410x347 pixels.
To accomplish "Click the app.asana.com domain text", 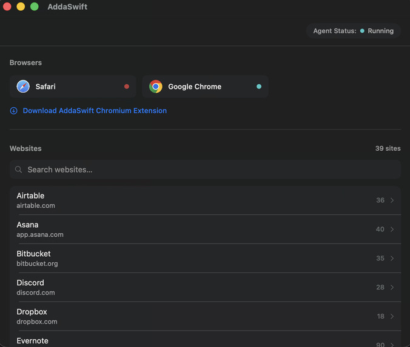I will 40,235.
